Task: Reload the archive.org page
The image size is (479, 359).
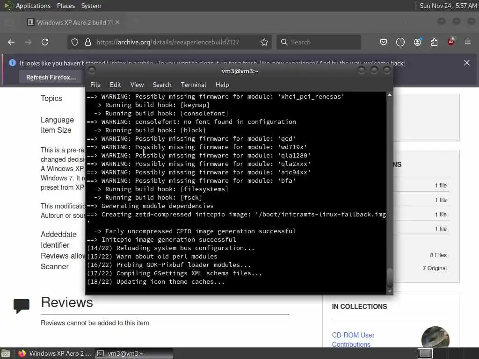Action: point(45,42)
